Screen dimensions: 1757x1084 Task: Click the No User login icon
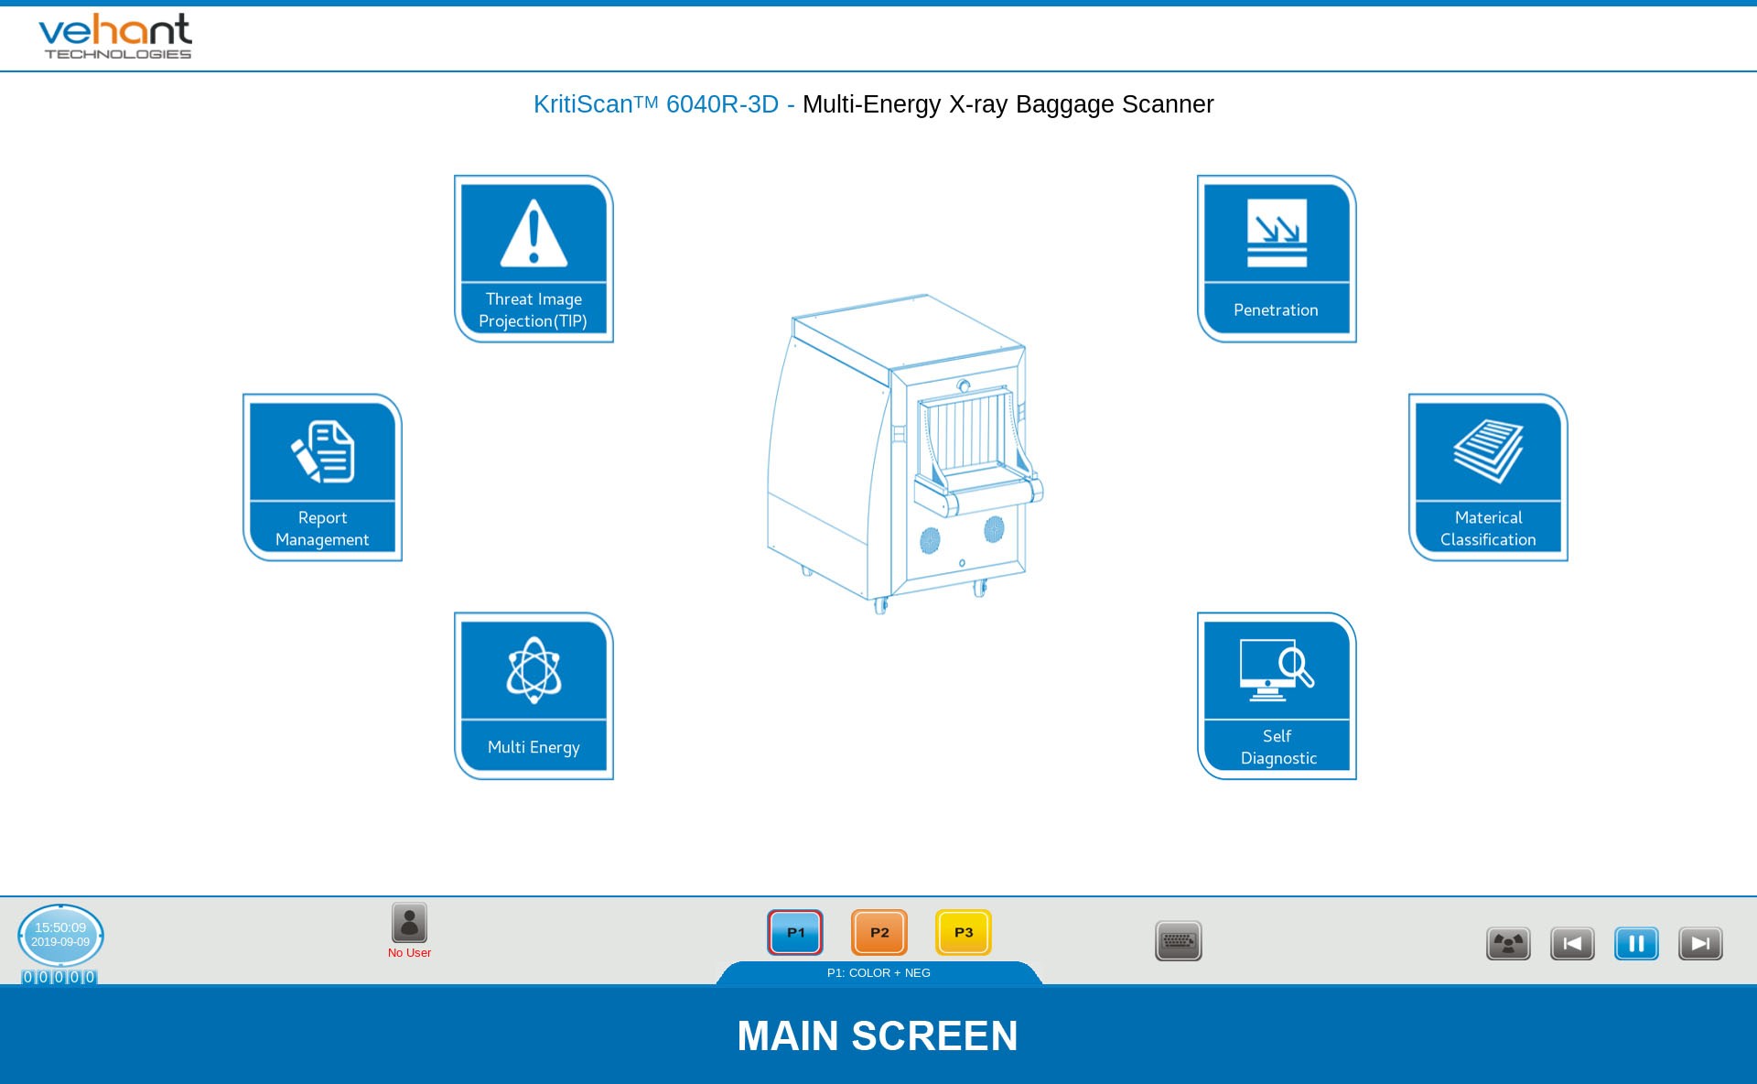tap(409, 923)
